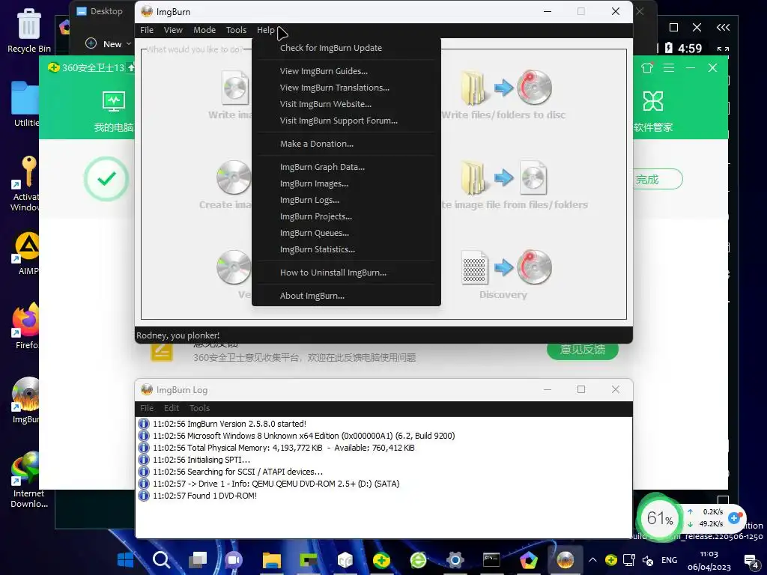Viewport: 767px width, 575px height.
Task: Click New button in Desktop explorer window
Action: (108, 43)
